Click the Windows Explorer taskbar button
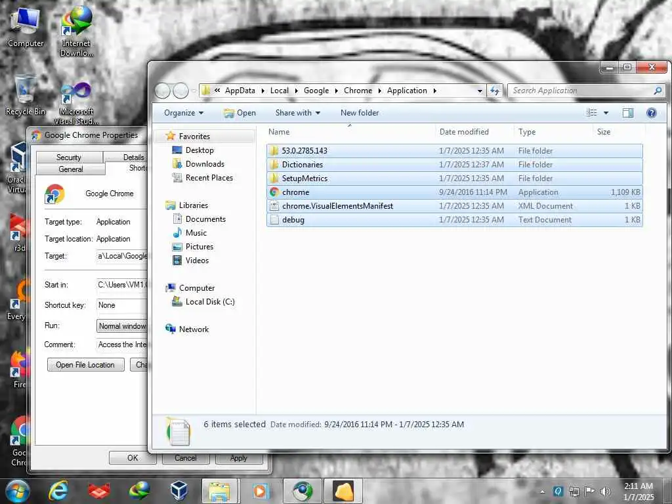672x504 pixels. pos(219,491)
